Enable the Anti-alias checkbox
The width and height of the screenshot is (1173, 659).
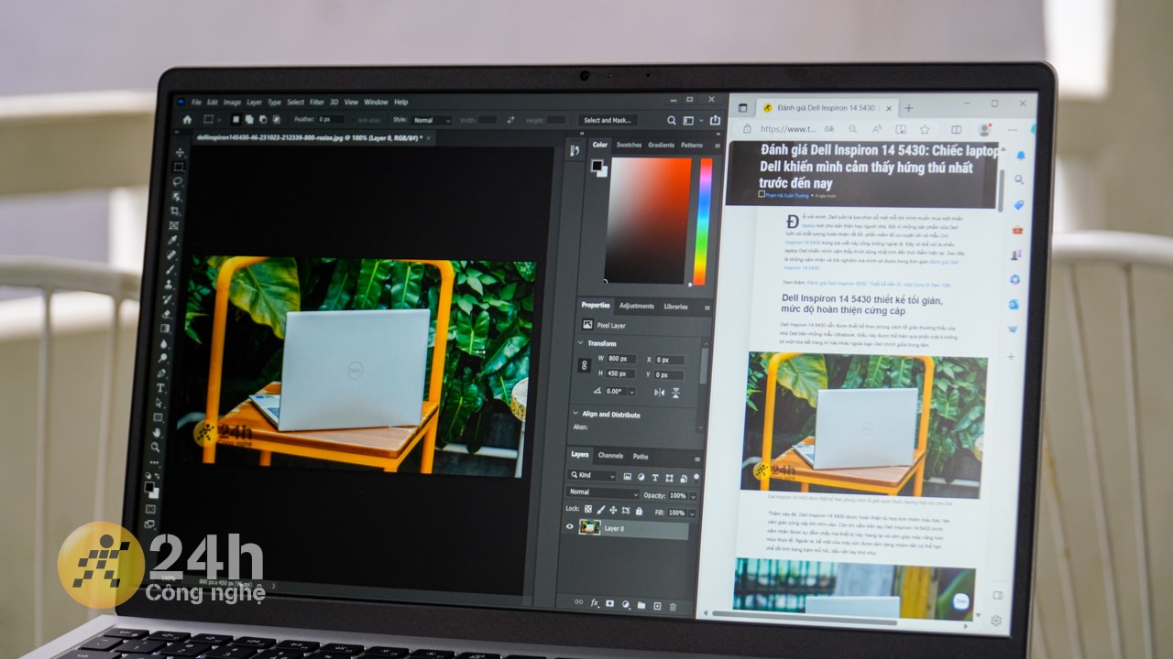point(354,120)
